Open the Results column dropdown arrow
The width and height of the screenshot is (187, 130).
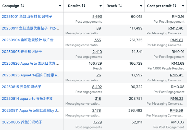coord(101,6)
